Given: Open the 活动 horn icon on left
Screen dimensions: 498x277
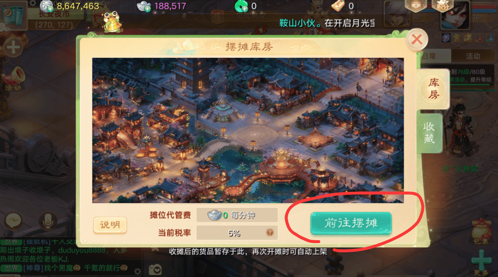Looking at the screenshot, I should [x=13, y=80].
